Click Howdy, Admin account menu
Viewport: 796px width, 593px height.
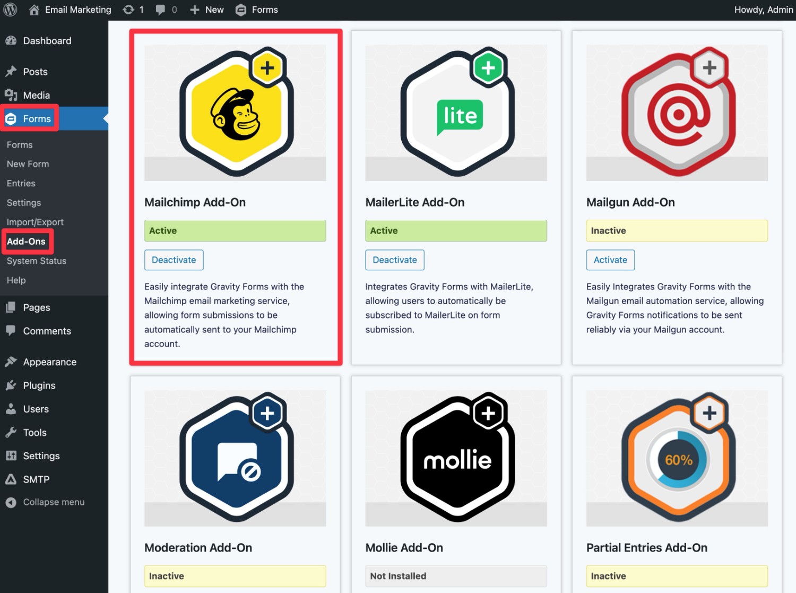tap(763, 10)
